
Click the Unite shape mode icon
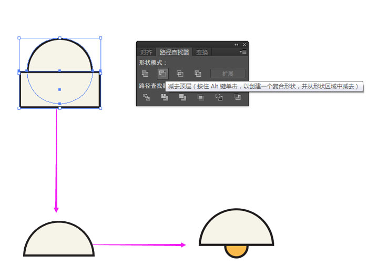tap(145, 74)
